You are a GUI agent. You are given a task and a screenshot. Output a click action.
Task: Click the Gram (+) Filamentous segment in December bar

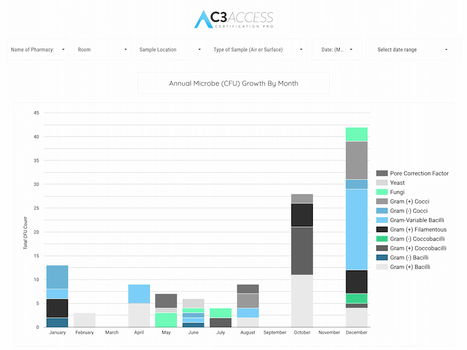pyautogui.click(x=357, y=282)
